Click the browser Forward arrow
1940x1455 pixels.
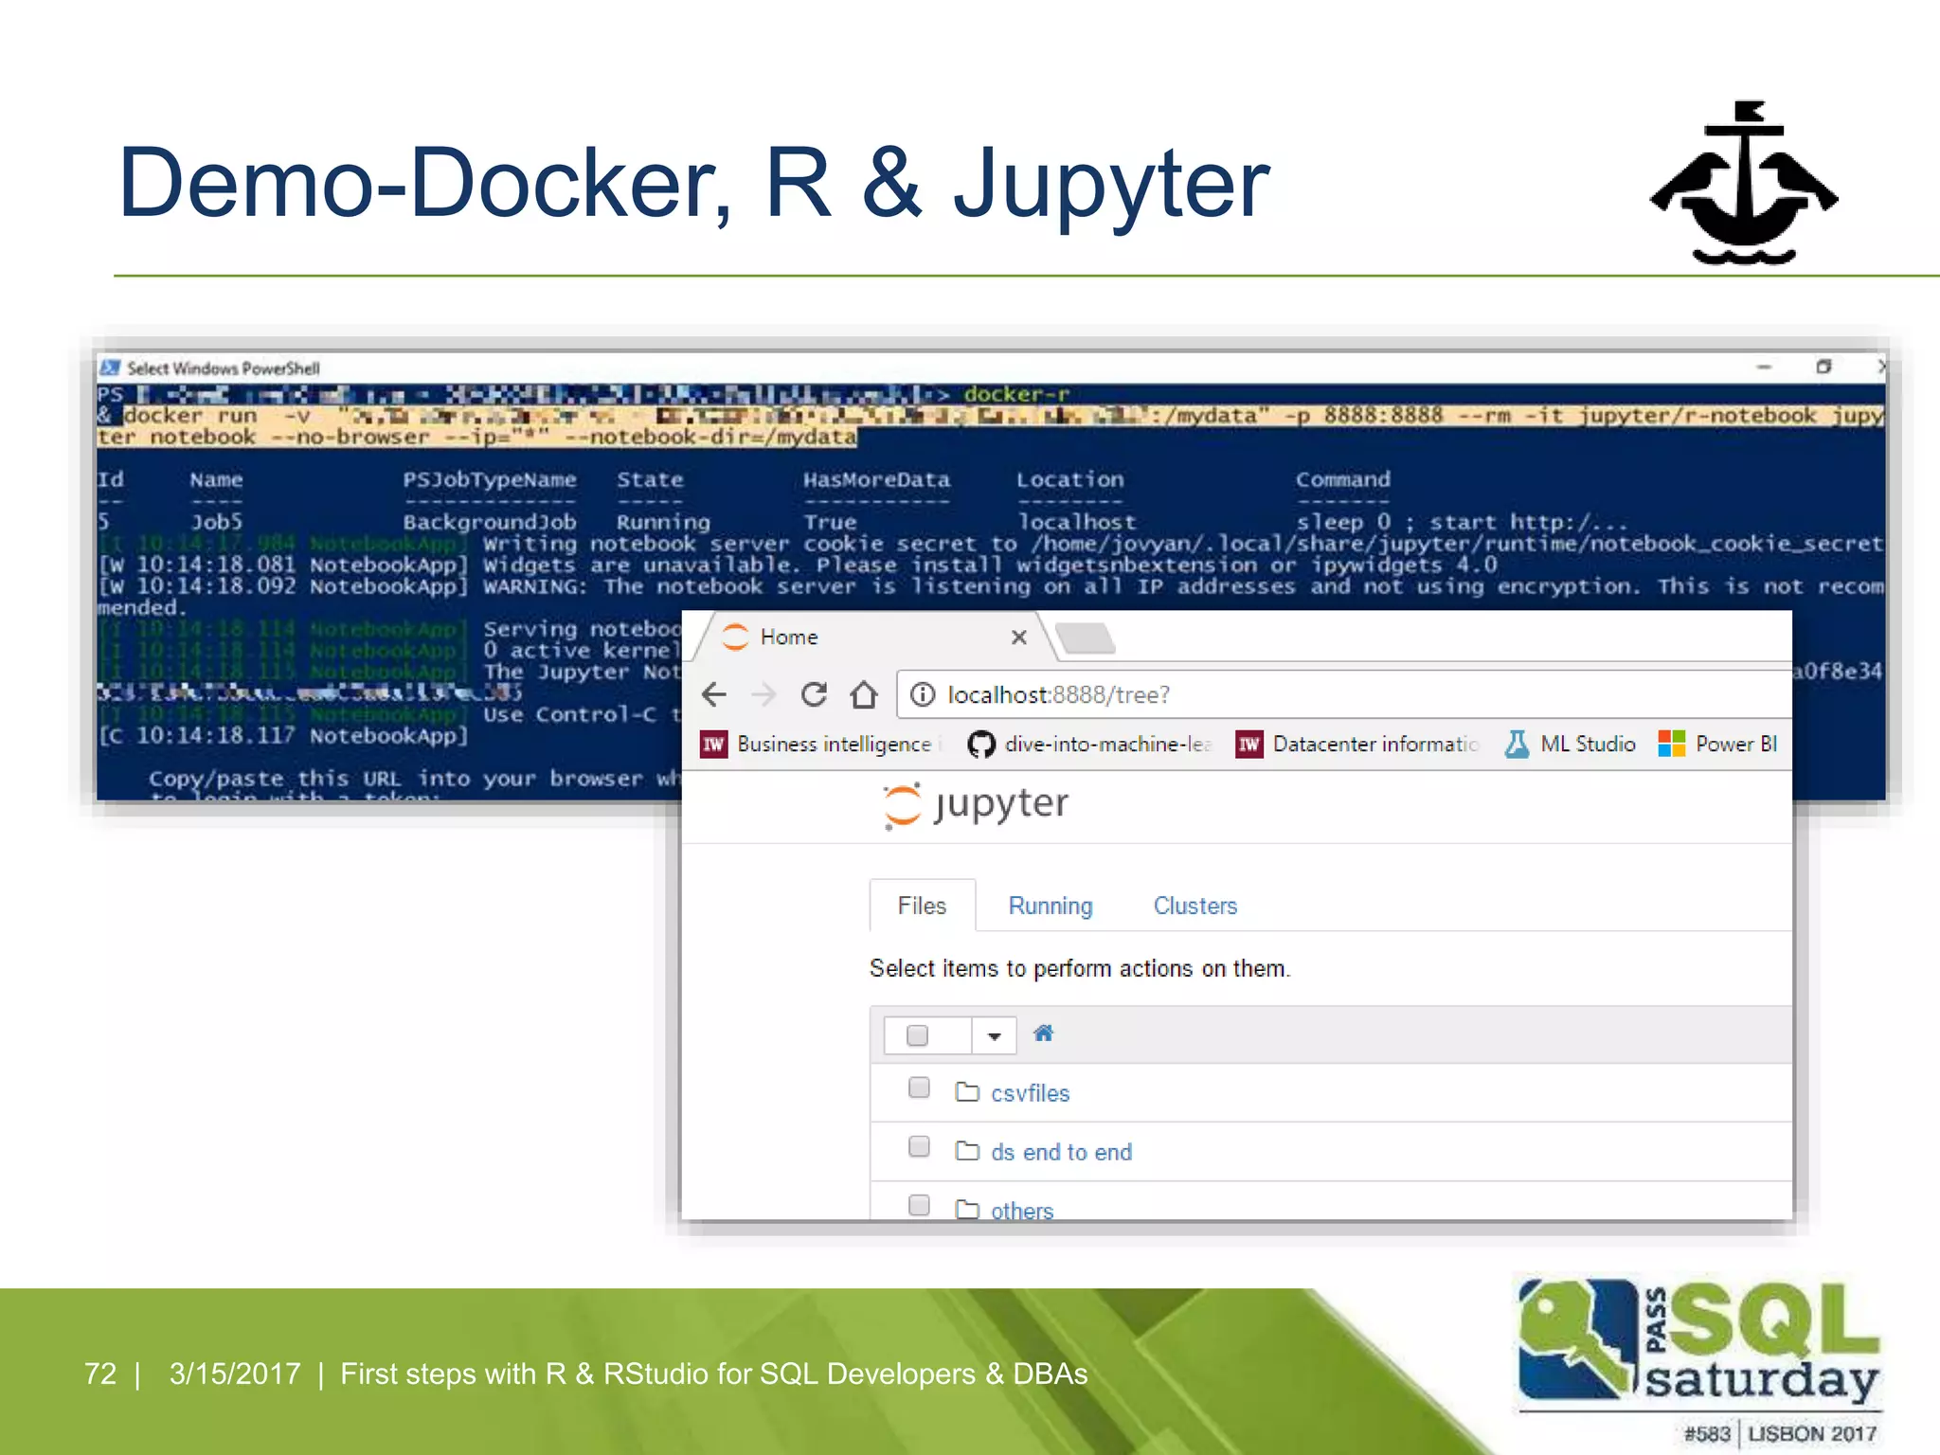pos(763,694)
